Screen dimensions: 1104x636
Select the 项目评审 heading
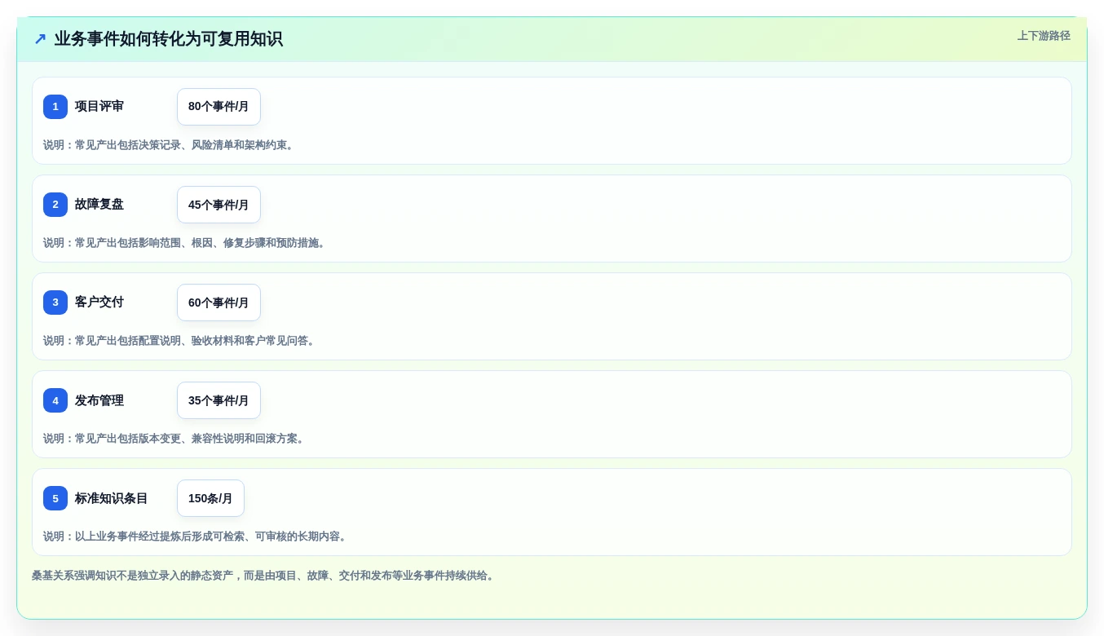(99, 107)
